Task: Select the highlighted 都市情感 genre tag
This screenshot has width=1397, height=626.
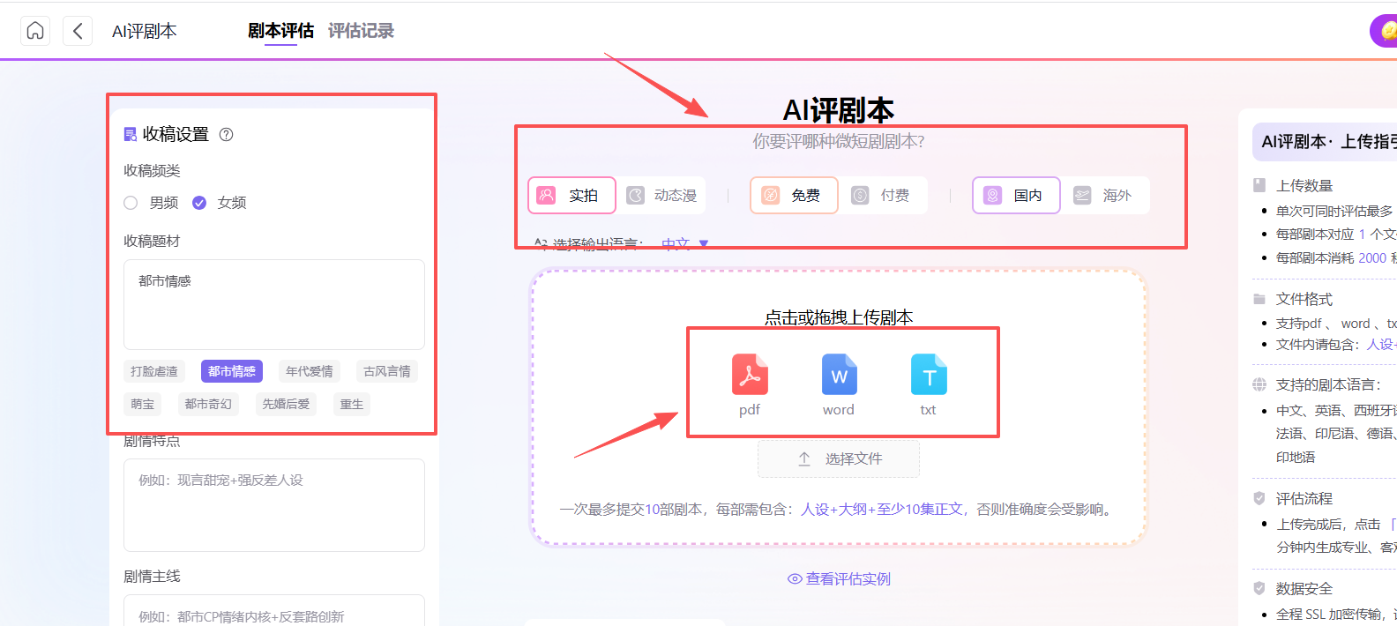Action: pos(232,371)
